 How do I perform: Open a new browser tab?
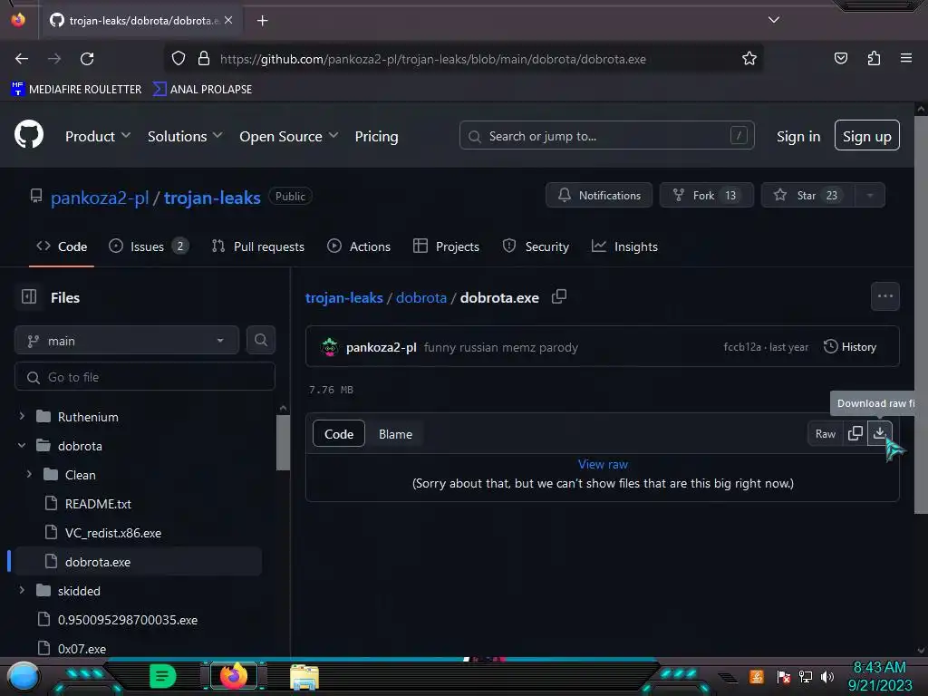[262, 21]
